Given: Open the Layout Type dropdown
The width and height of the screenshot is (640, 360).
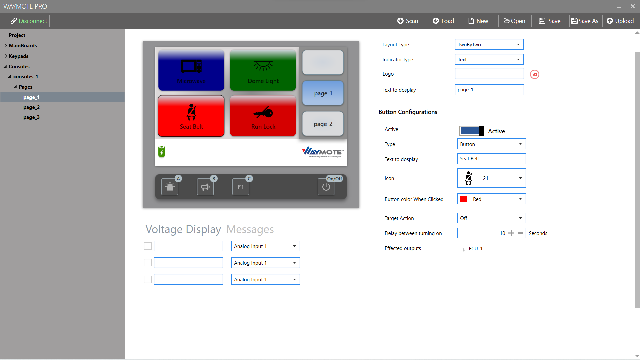Looking at the screenshot, I should (x=489, y=44).
